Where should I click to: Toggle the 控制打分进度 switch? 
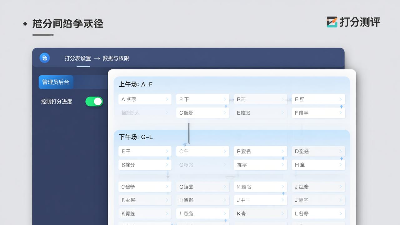94,102
